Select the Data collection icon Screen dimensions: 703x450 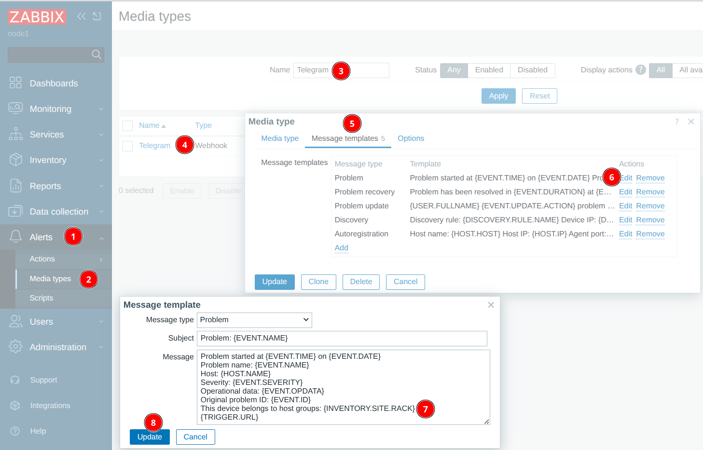(15, 211)
